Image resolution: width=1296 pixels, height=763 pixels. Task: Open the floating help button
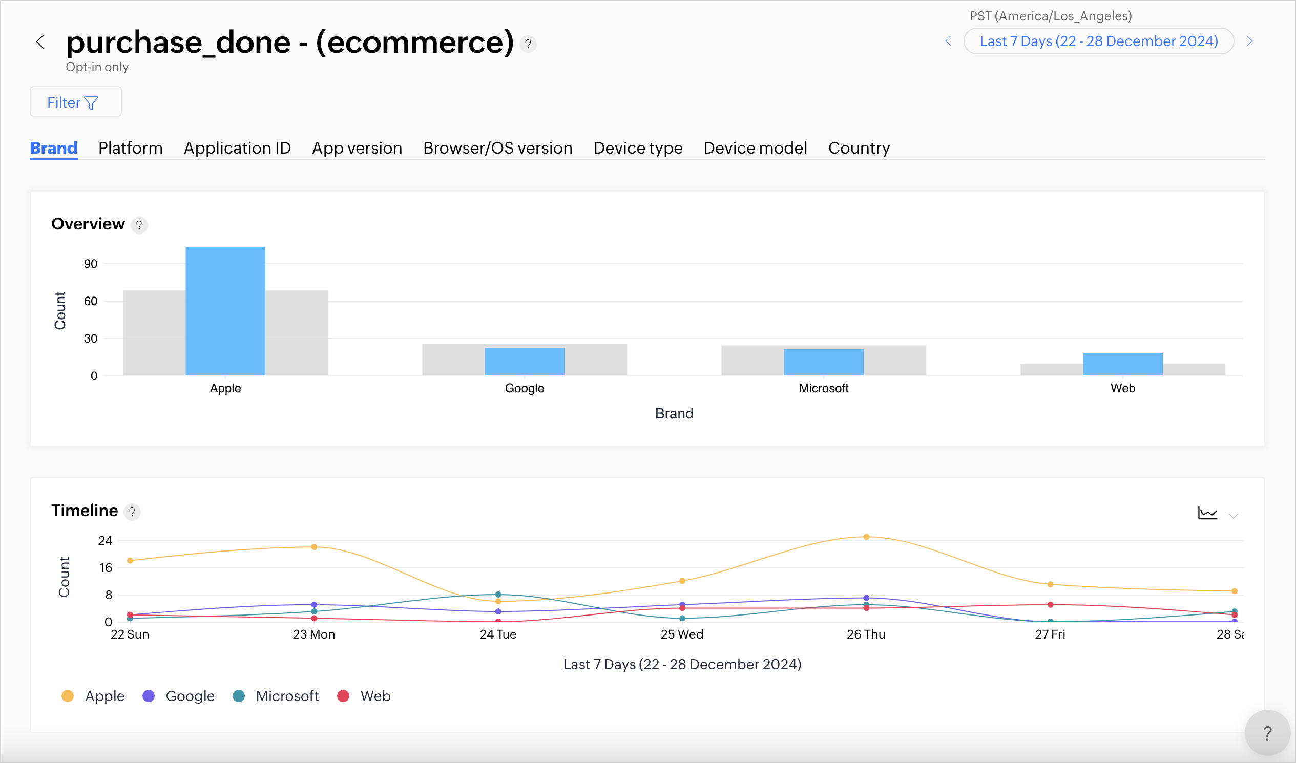click(1267, 733)
